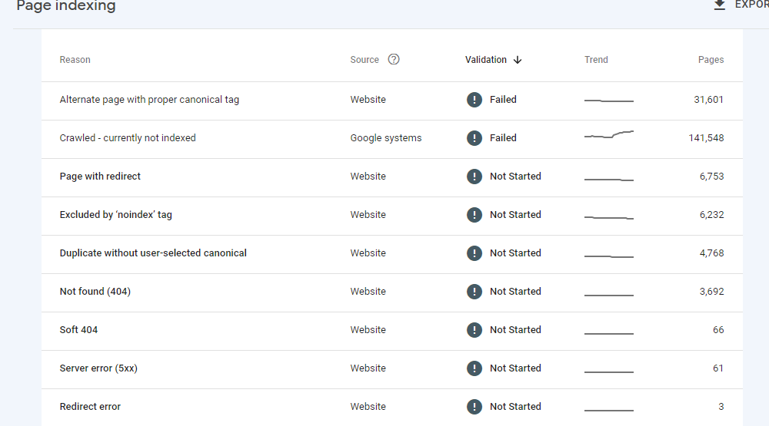Open the 'Server error (5xx)' row
This screenshot has width=769, height=426.
tap(392, 370)
